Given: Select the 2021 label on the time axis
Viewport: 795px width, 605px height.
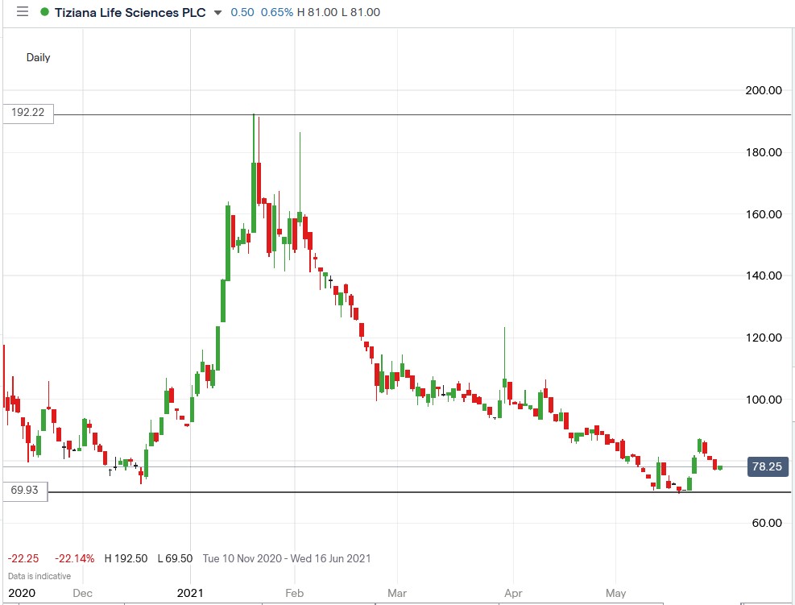Looking at the screenshot, I should (191, 592).
